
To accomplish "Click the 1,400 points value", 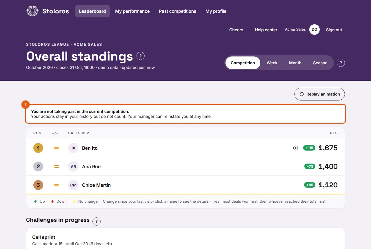I will click(328, 166).
